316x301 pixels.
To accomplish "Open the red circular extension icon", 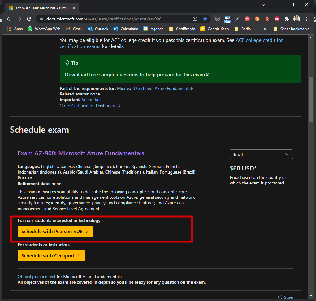I will point(247,19).
